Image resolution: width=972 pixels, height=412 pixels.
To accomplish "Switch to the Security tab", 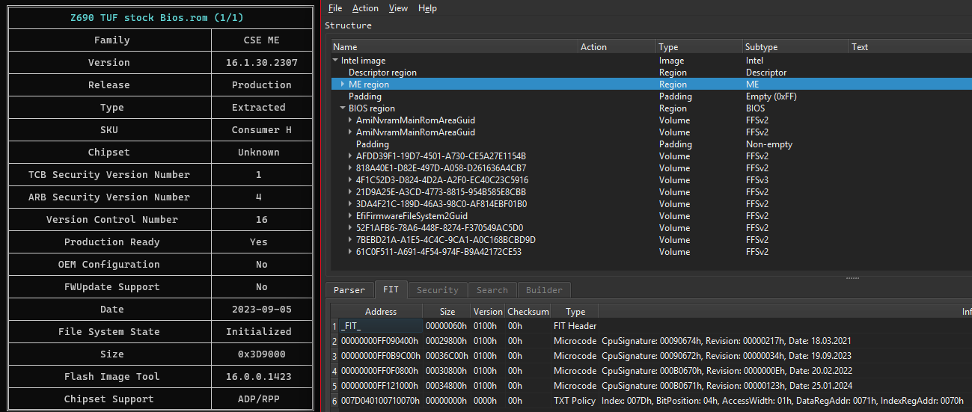I will (437, 290).
